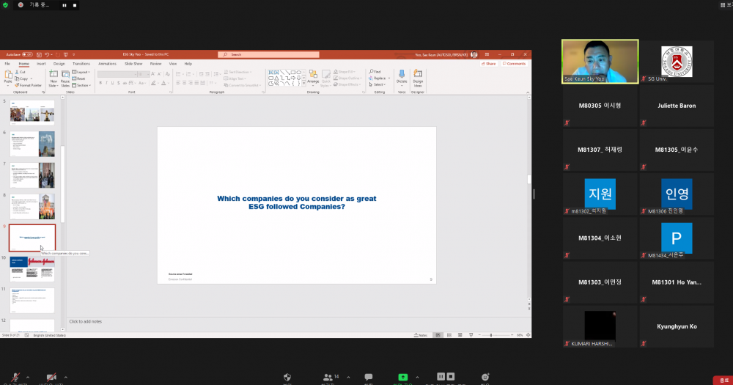Switch to Slide Sorter view in status bar
Viewport: 733px width, 385px height.
tap(449, 335)
